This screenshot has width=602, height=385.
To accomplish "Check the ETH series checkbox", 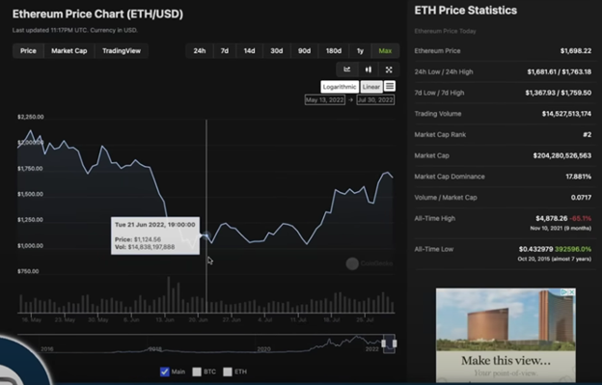I will click(228, 371).
